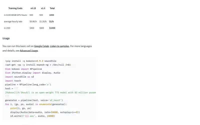The height and width of the screenshot is (125, 200).
Task: Click the $1/h total cell
Action: 51,21
